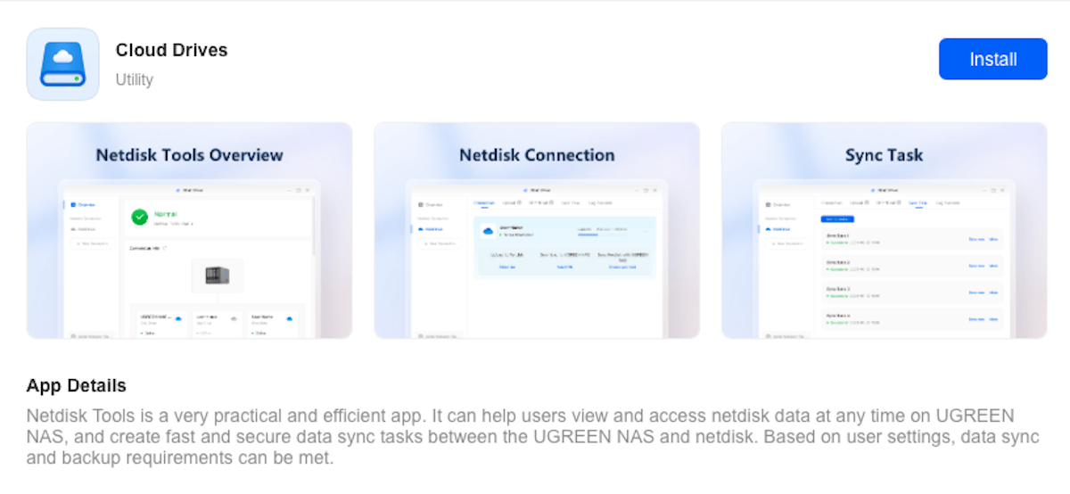Click the blue Install button
This screenshot has width=1070, height=494.
point(992,59)
